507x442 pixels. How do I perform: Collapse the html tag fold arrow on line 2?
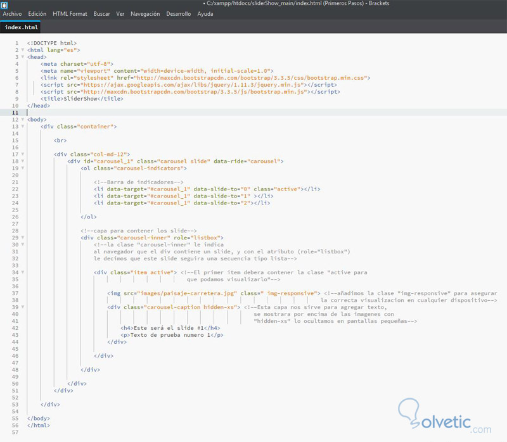click(x=22, y=50)
